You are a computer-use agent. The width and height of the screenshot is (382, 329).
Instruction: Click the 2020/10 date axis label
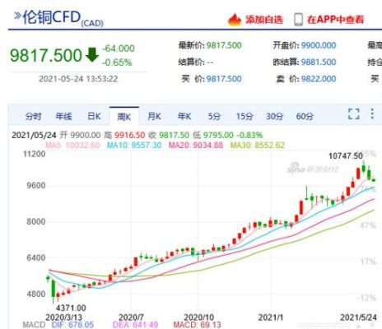(x=198, y=317)
